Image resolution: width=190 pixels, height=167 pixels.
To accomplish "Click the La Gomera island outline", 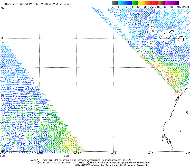I will pyautogui.click(x=161, y=37).
